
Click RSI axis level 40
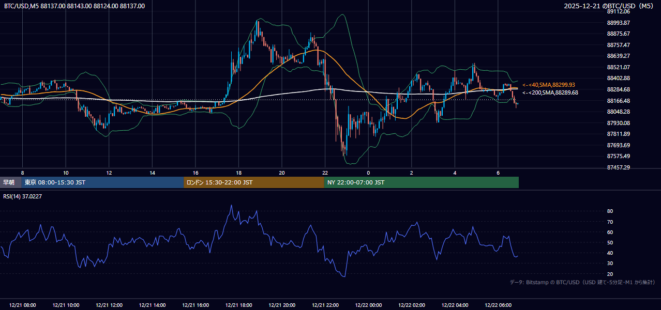[x=610, y=253]
